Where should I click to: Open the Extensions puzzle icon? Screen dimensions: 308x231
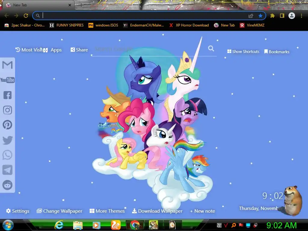click(x=272, y=16)
